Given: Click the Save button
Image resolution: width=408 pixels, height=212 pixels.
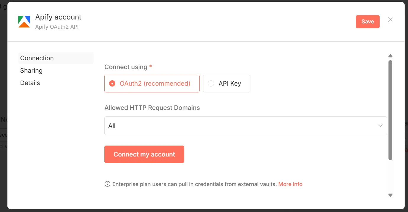Looking at the screenshot, I should (x=367, y=21).
